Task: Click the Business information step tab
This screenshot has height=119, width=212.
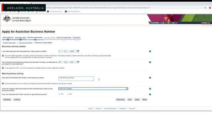Action: 35,37
